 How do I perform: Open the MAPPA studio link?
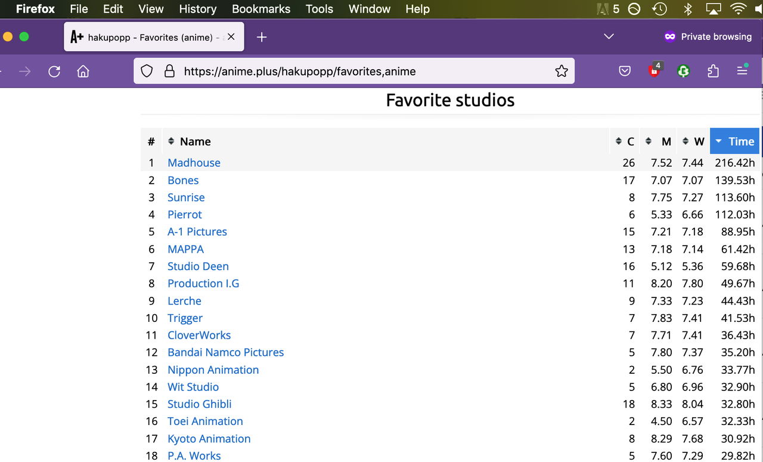click(x=185, y=249)
